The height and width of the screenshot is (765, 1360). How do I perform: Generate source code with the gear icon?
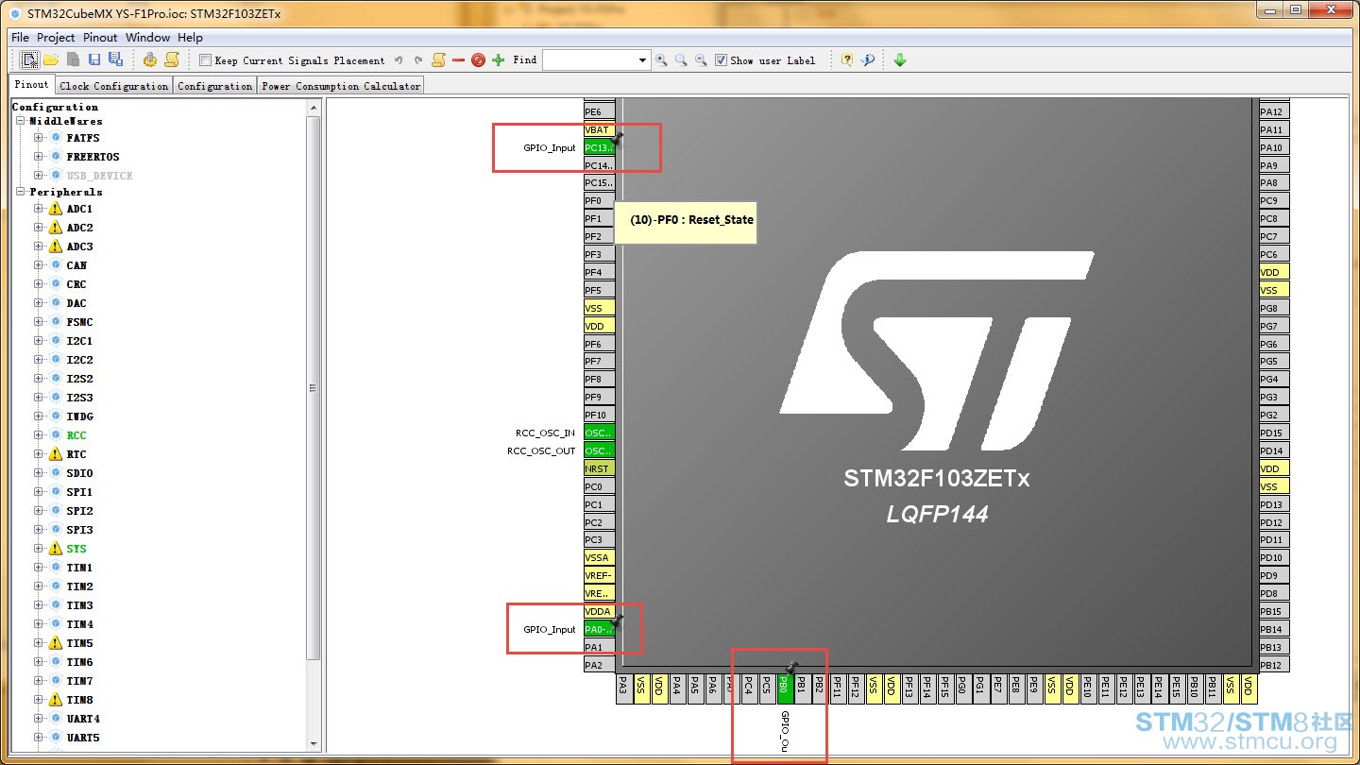coord(150,59)
